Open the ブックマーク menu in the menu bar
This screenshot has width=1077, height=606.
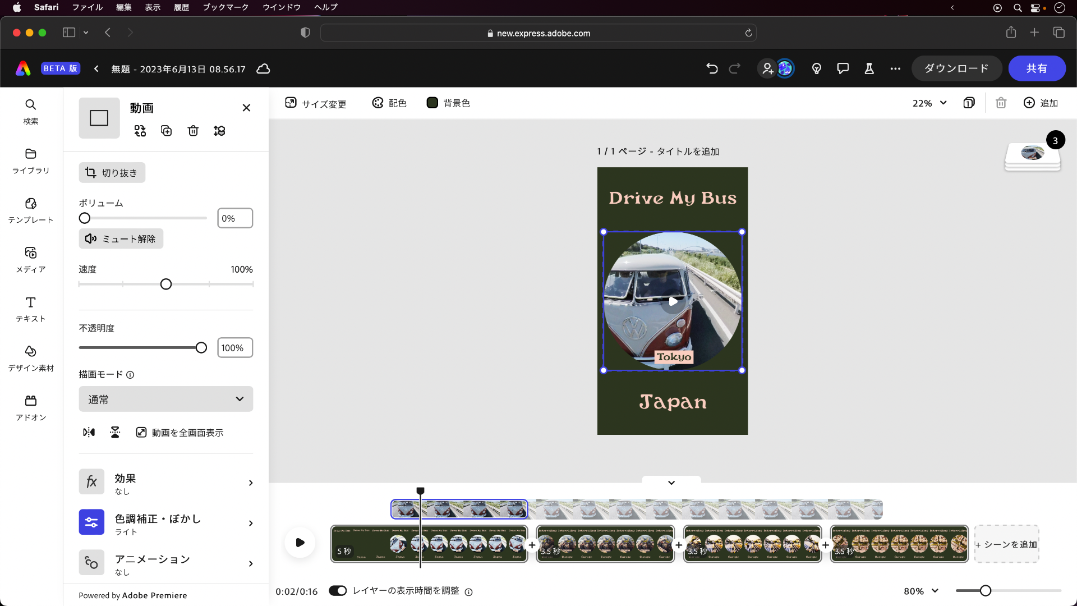pyautogui.click(x=225, y=7)
